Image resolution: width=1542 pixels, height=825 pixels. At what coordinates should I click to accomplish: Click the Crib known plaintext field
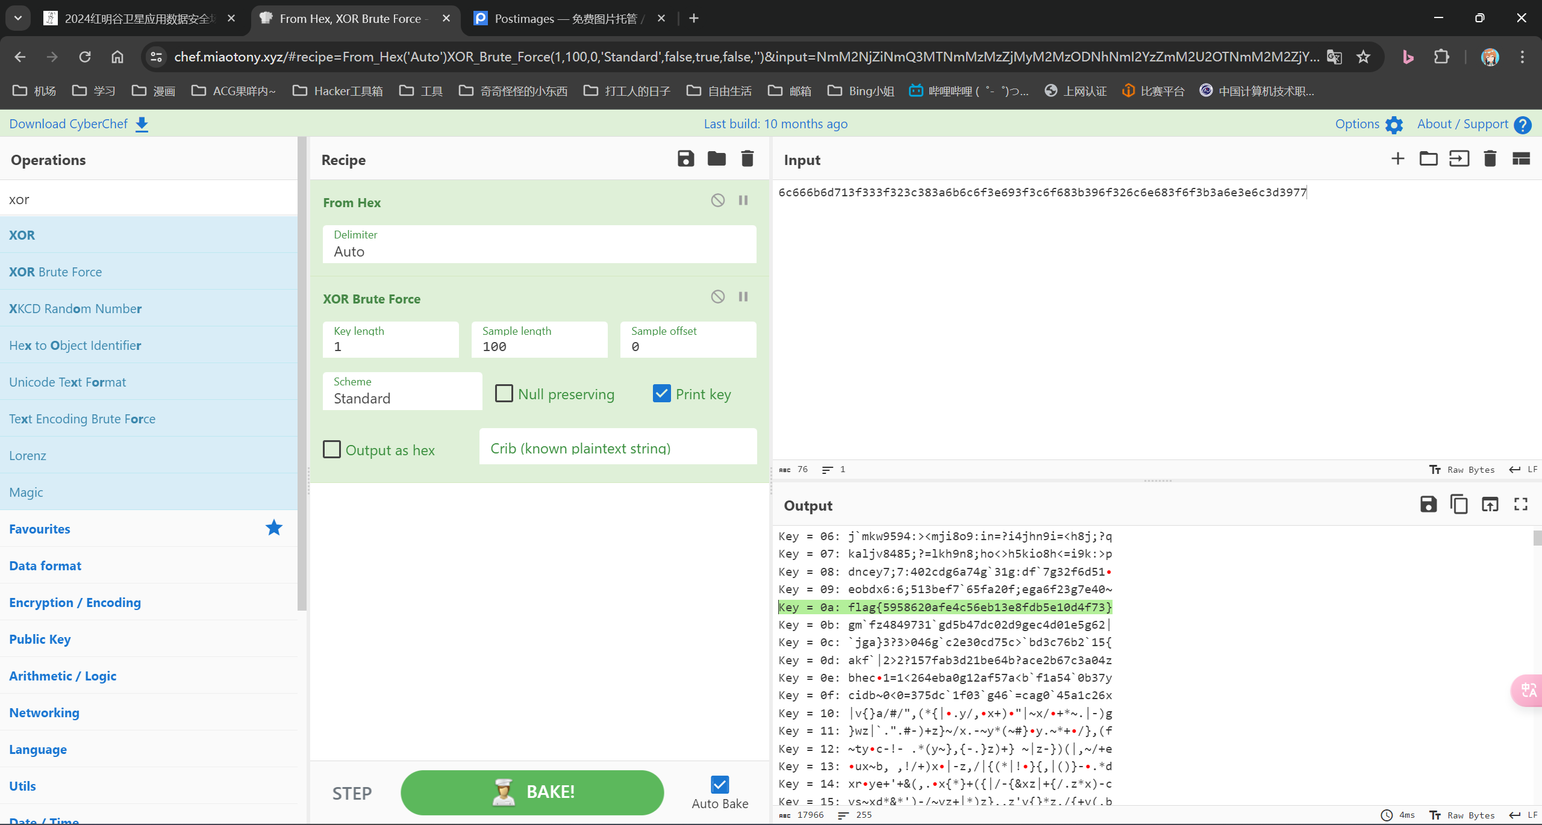click(617, 448)
